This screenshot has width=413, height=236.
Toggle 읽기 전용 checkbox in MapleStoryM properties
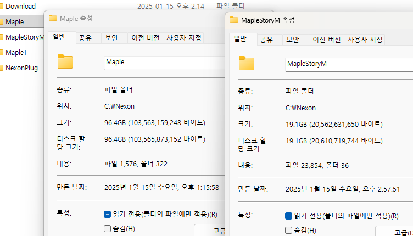tap(288, 216)
